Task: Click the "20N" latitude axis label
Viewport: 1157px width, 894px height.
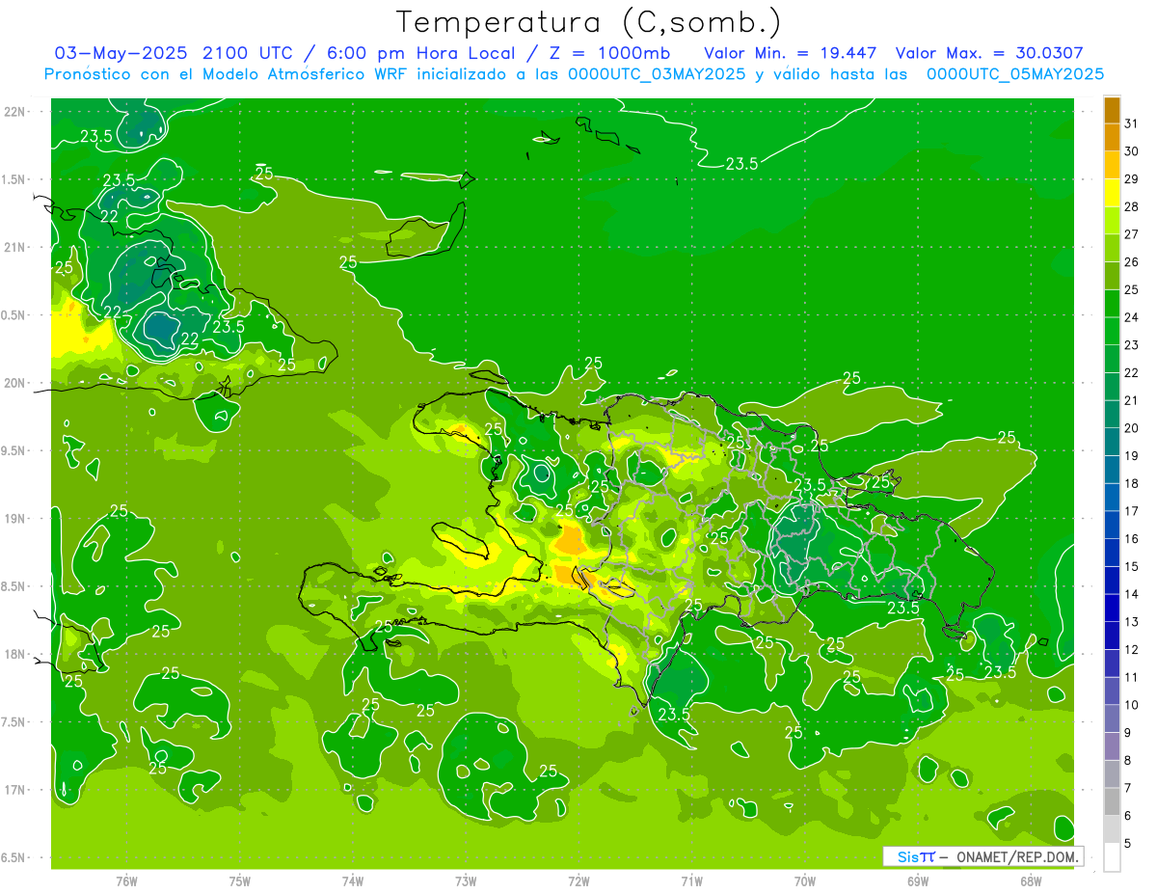Action: tap(14, 384)
